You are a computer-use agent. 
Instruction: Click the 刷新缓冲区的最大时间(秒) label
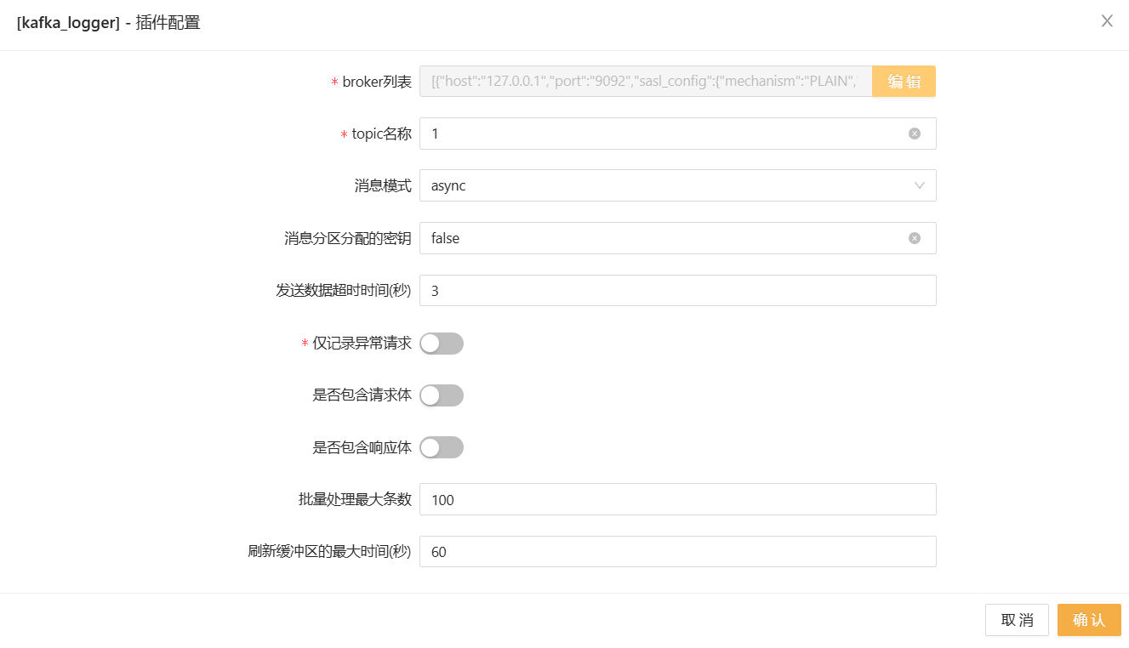coord(329,551)
